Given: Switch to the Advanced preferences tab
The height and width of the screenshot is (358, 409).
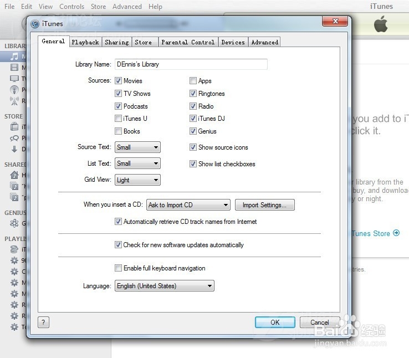Looking at the screenshot, I should (x=264, y=42).
